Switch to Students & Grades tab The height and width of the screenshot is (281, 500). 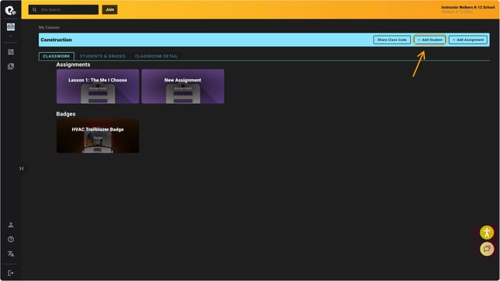102,56
